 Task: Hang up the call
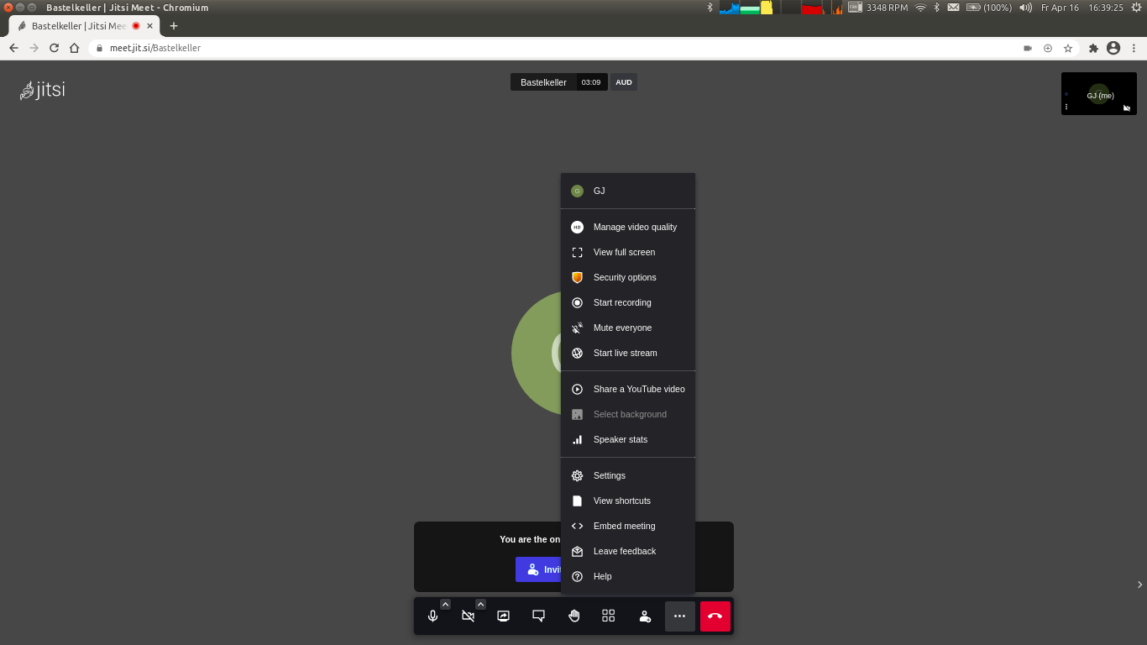(715, 616)
